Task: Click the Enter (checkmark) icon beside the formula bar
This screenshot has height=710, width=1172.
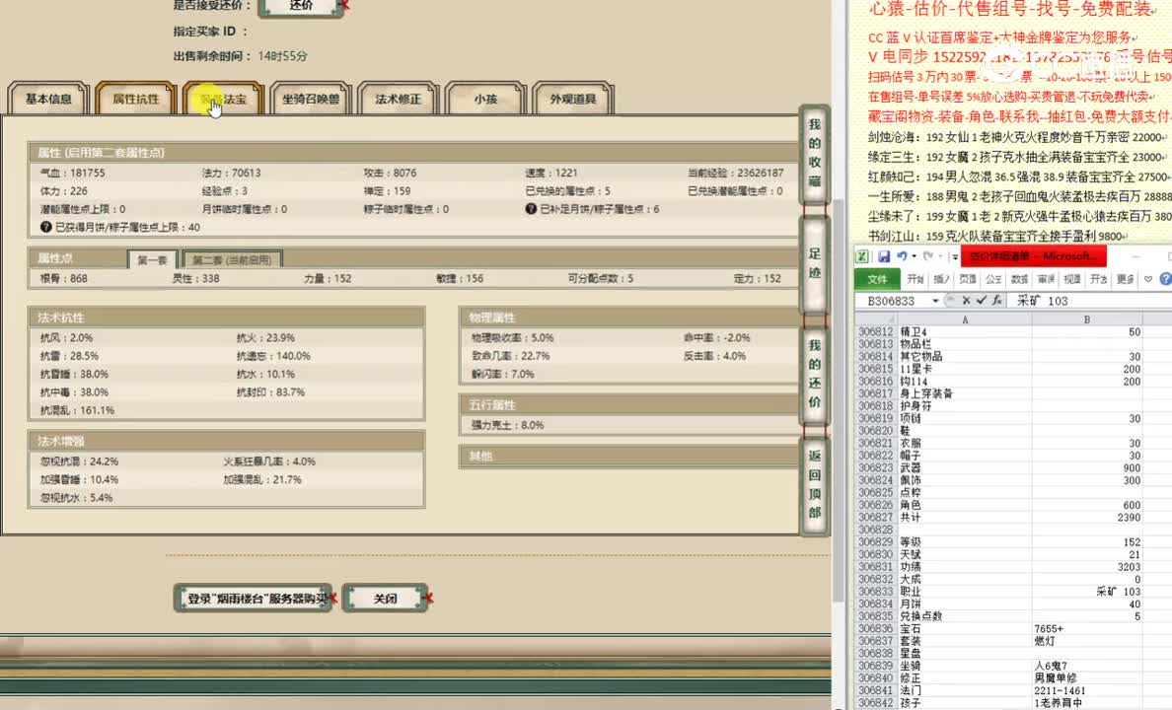Action: coord(981,298)
